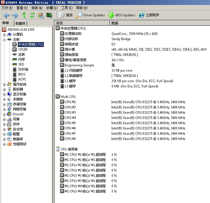This screenshot has width=210, height=203.
Task: Click the 配置 configuration icon
Action: [9, 134]
